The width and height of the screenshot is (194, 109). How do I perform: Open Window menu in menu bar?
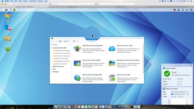click(x=40, y=1)
